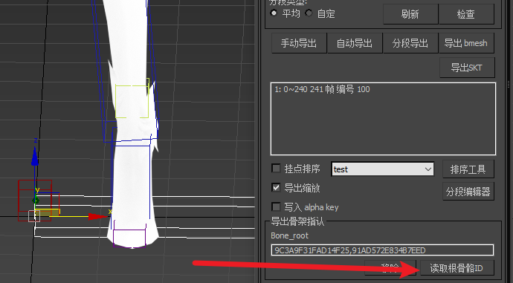Open the 分段编辑器 editor

coord(468,192)
